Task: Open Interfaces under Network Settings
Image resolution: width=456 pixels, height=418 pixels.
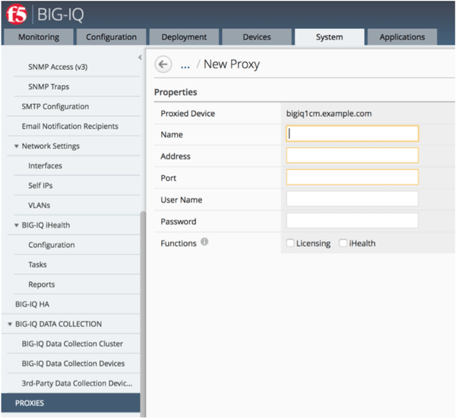Action: [45, 165]
